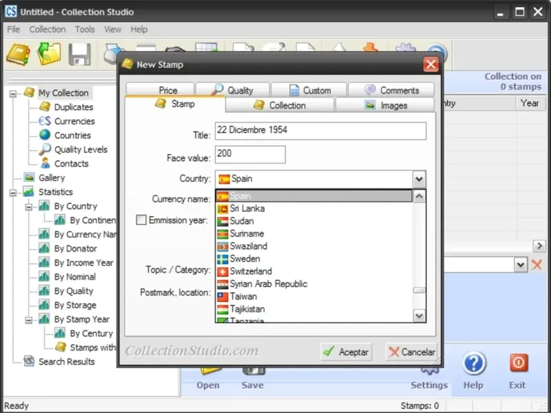Switch to the Collection tab
The image size is (551, 413).
pyautogui.click(x=280, y=105)
